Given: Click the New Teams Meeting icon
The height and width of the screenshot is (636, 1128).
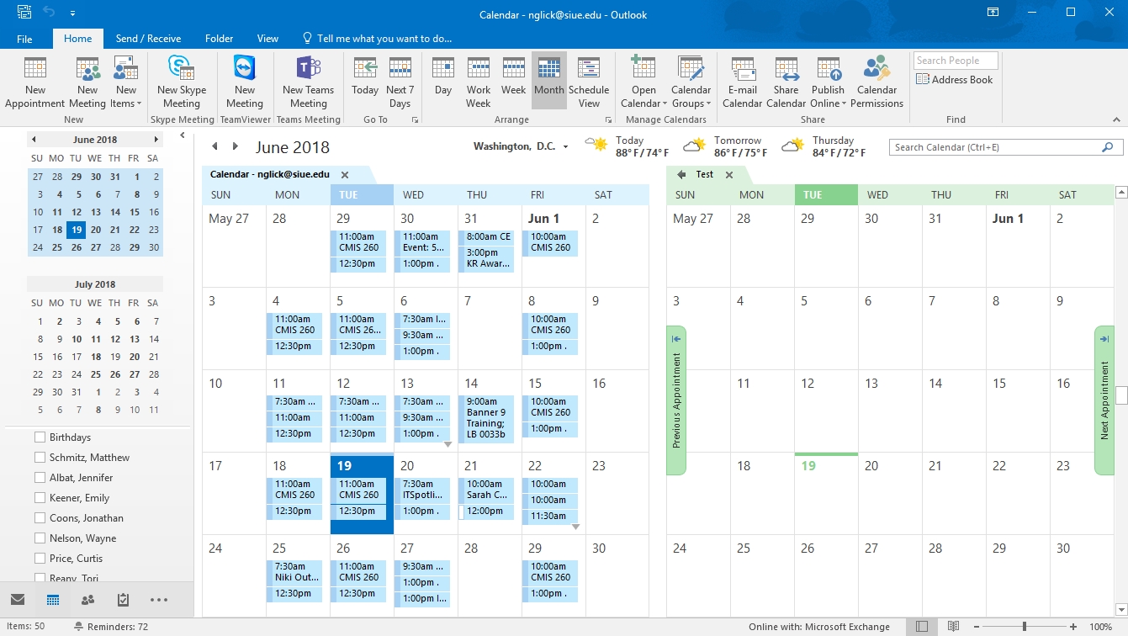Looking at the screenshot, I should coord(308,82).
